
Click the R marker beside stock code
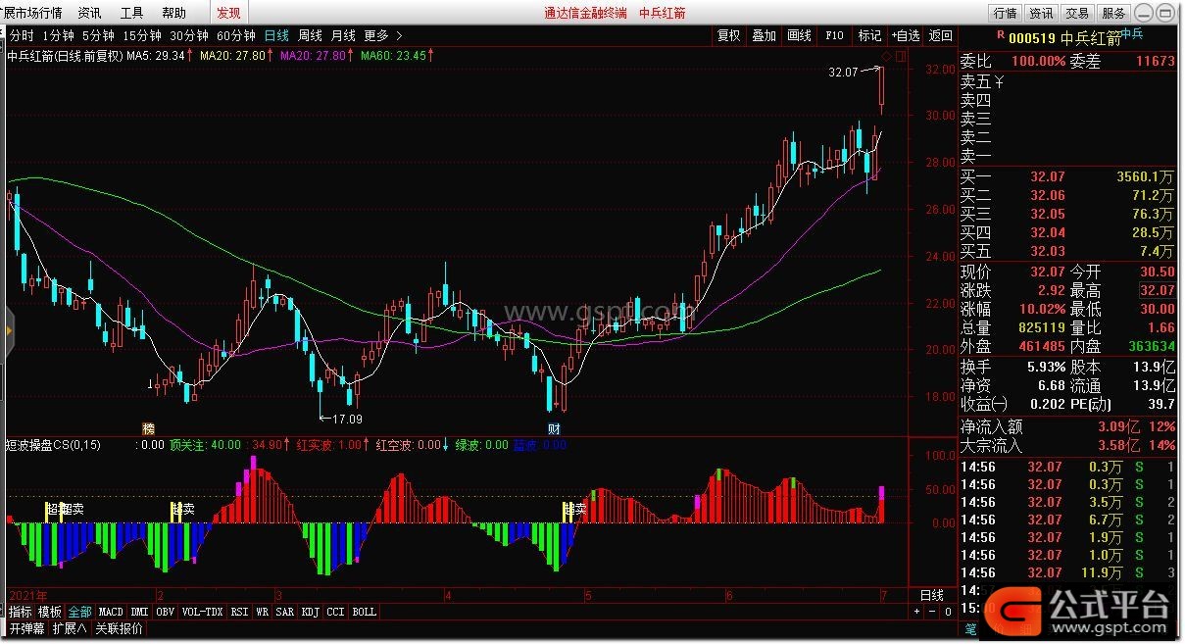1000,34
